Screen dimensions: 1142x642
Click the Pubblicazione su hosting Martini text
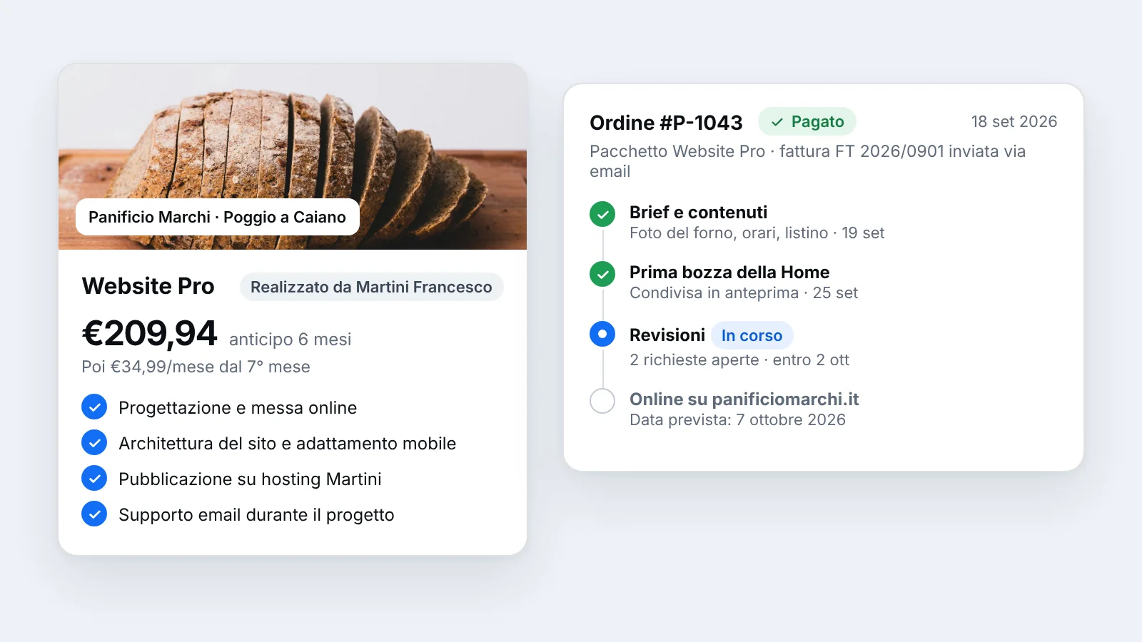[250, 479]
